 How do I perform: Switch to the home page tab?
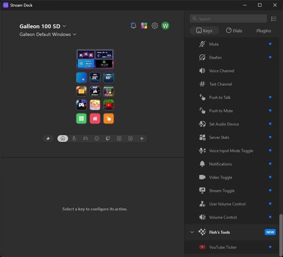(63, 138)
